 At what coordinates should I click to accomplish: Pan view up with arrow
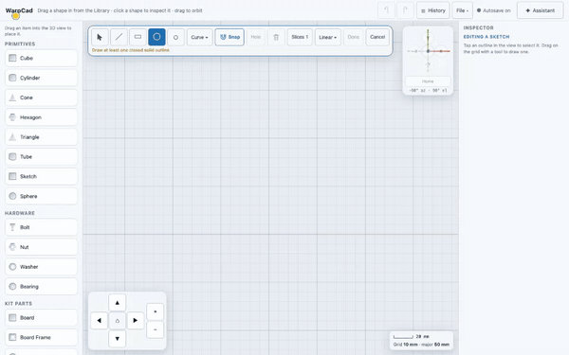118,303
